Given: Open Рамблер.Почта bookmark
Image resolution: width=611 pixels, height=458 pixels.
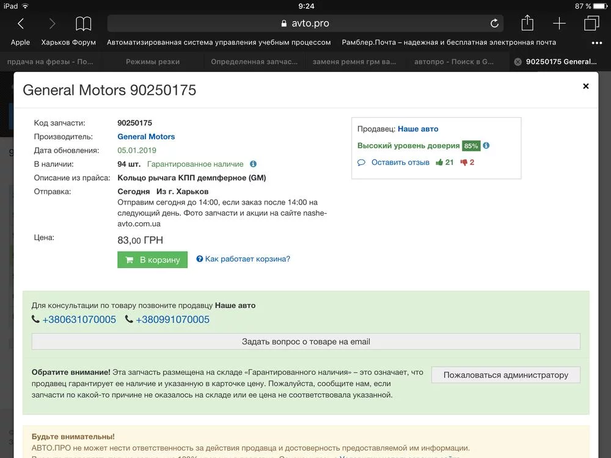Looking at the screenshot, I should (449, 43).
